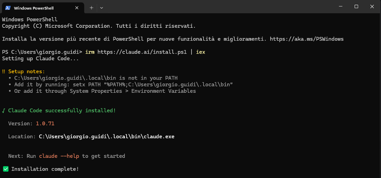Viewport: 381px width, 178px height.
Task: Click the yellow double-exclamation Setup notes icon
Action: tap(4, 71)
